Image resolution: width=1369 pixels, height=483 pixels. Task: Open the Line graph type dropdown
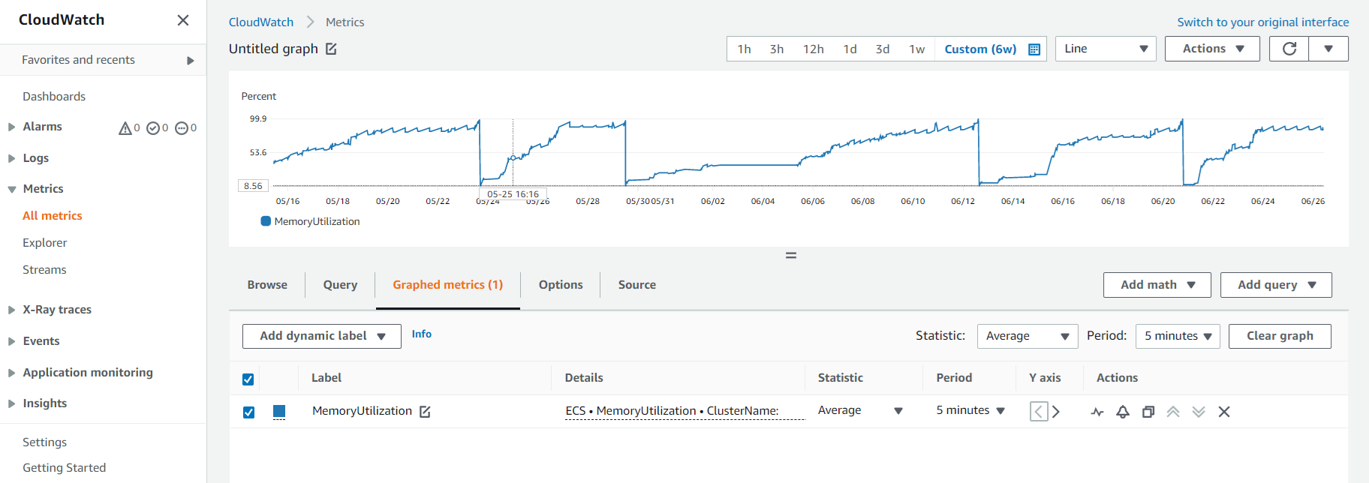click(1106, 49)
